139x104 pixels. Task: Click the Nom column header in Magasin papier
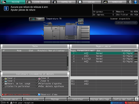tap(98, 51)
